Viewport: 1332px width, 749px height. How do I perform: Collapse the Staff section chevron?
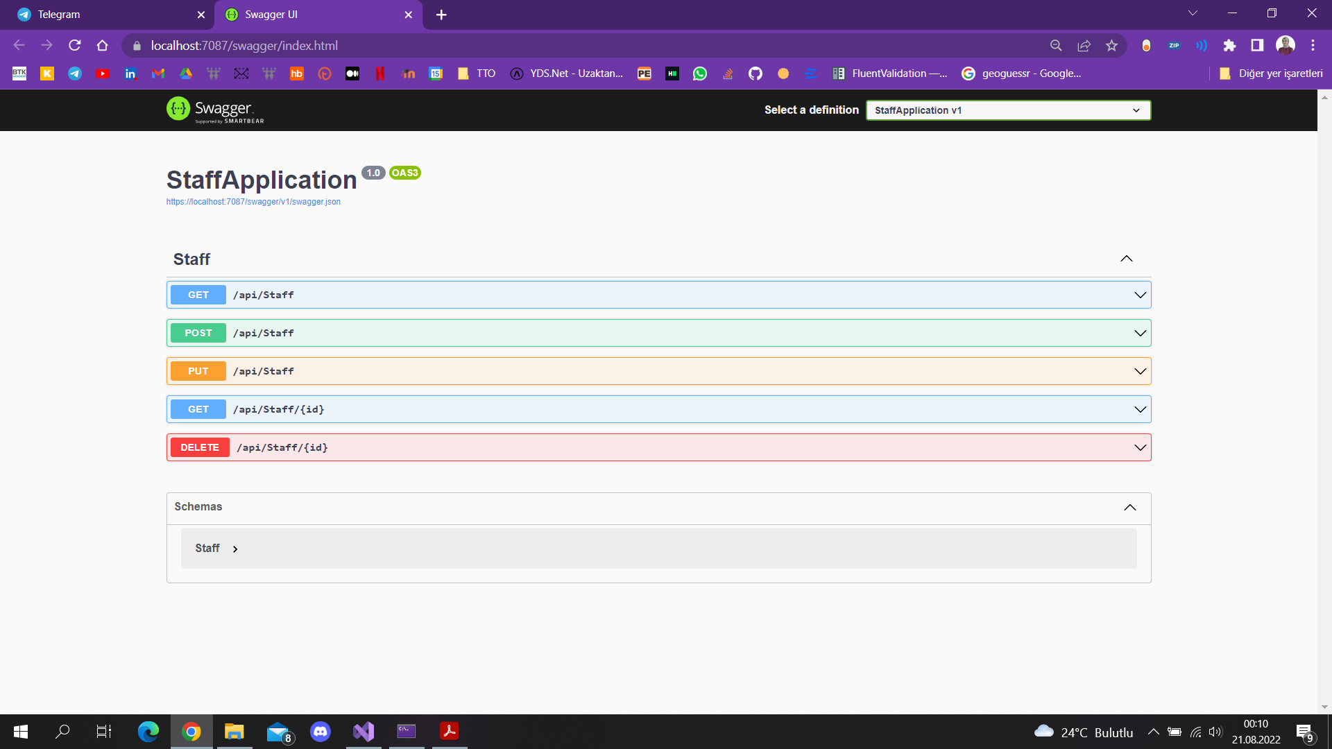click(1127, 259)
